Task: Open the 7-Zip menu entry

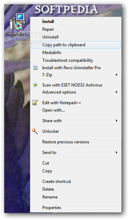Action: click(x=76, y=75)
